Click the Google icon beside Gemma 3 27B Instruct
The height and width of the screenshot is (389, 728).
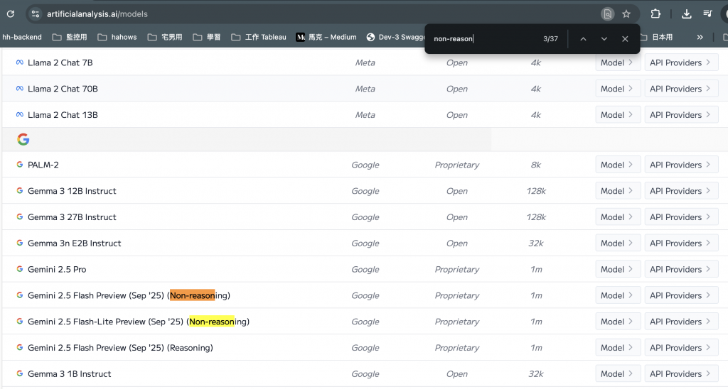coord(19,217)
